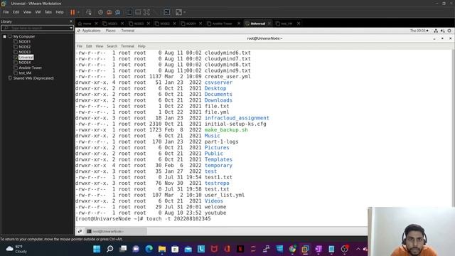455x256 pixels.
Task: Open the weather widget showing Cloudy
Action: (17, 249)
